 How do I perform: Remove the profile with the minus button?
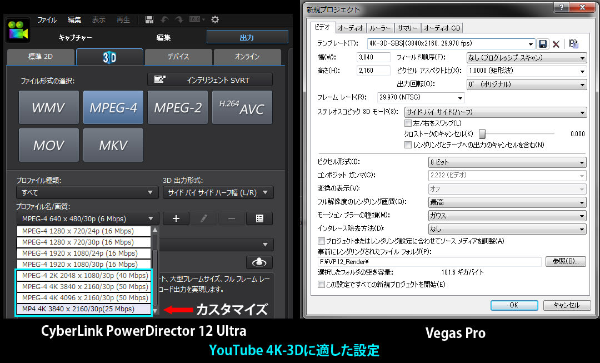point(232,218)
